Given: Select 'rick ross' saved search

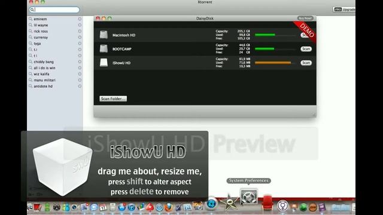Looking at the screenshot, I should [41, 31].
